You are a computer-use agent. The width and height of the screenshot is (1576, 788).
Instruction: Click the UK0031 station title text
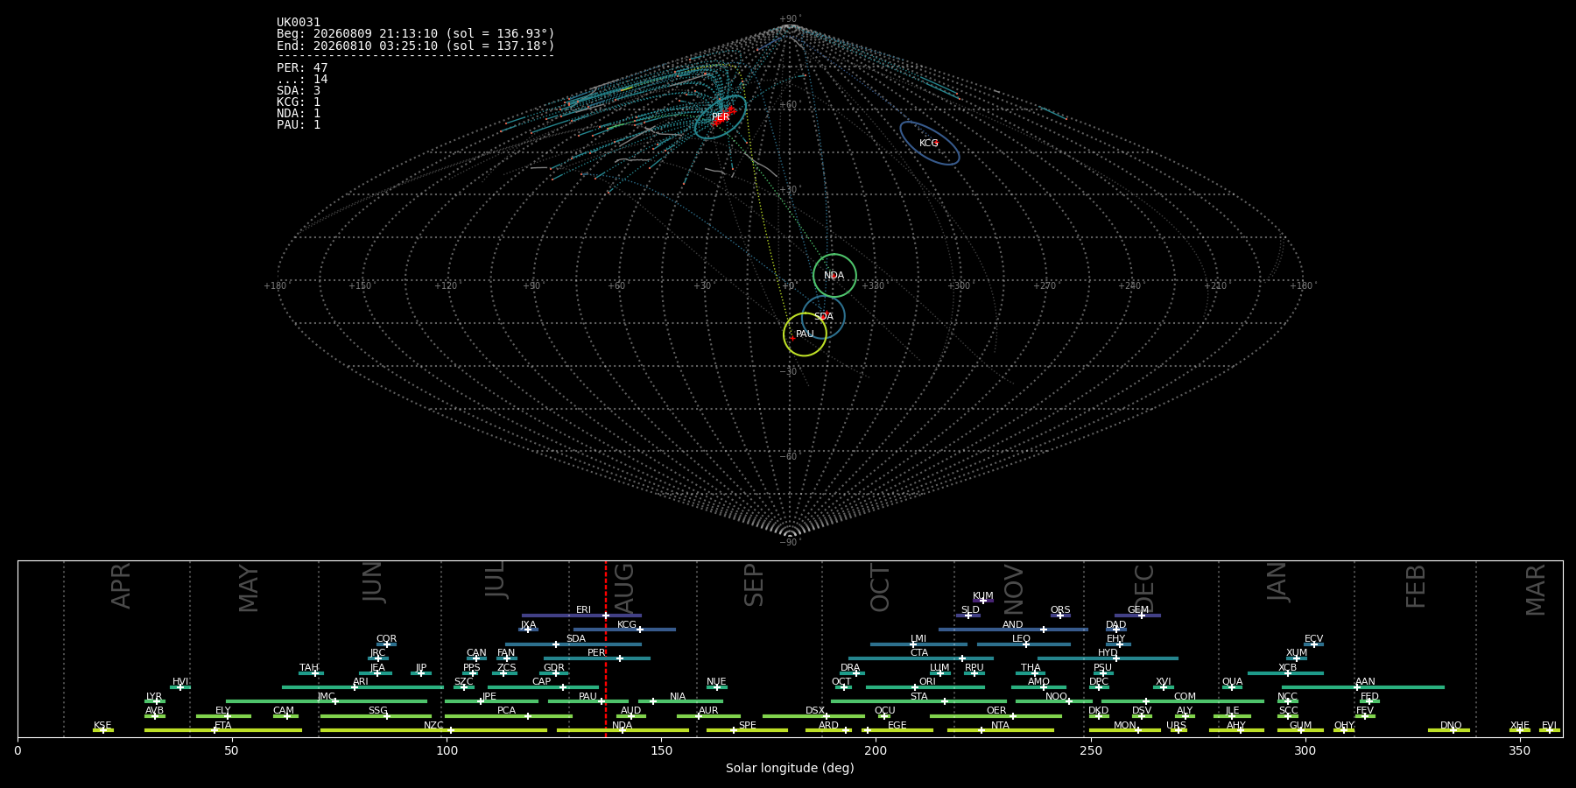tap(299, 23)
